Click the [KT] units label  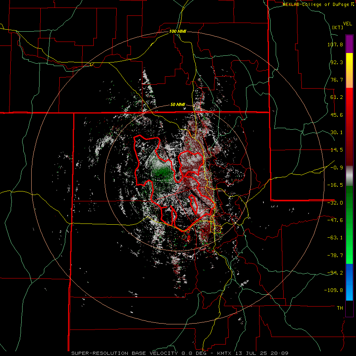(x=337, y=27)
